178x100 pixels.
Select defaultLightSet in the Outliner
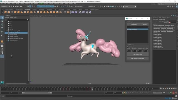pyautogui.click(x=13, y=34)
